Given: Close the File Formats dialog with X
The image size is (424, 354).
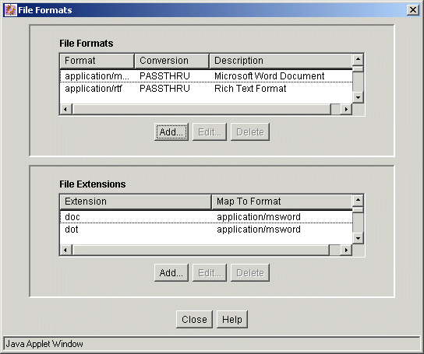Looking at the screenshot, I should pyautogui.click(x=413, y=10).
